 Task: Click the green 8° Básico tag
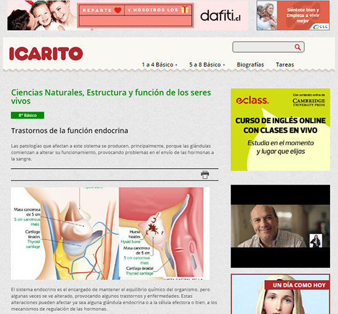pos(28,115)
